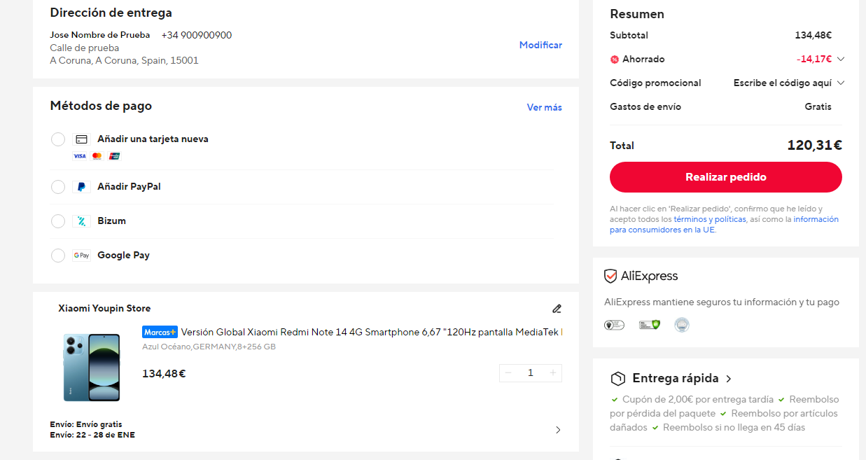Expand the Ahorrado savings chevron
866x460 pixels.
[x=841, y=59]
